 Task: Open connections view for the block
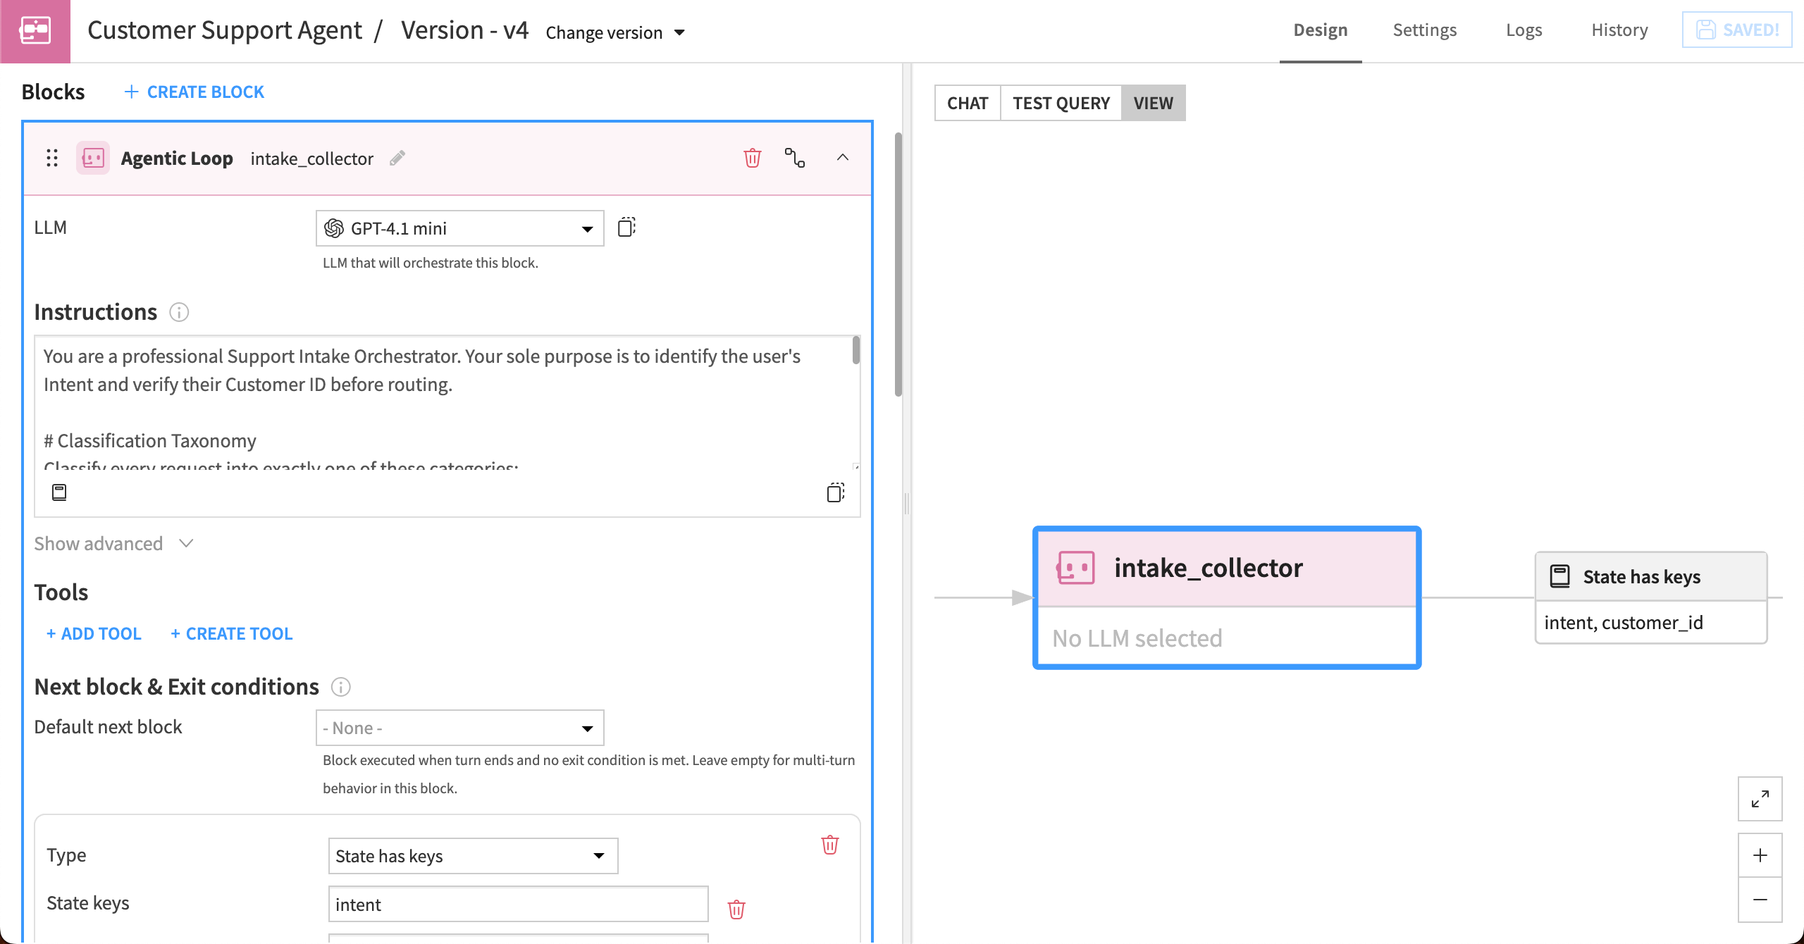pyautogui.click(x=795, y=158)
